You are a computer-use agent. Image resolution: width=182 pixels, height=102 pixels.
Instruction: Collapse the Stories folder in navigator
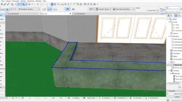(169, 22)
